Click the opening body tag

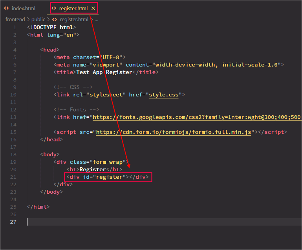(50, 155)
